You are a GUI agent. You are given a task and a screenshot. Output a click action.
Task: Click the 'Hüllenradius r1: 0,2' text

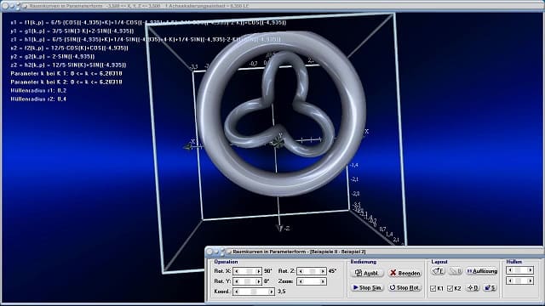[x=38, y=91]
